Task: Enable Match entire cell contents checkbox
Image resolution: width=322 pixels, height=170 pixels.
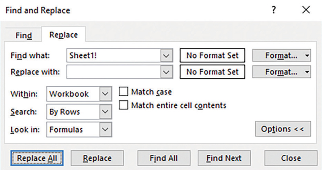Action: [x=124, y=105]
